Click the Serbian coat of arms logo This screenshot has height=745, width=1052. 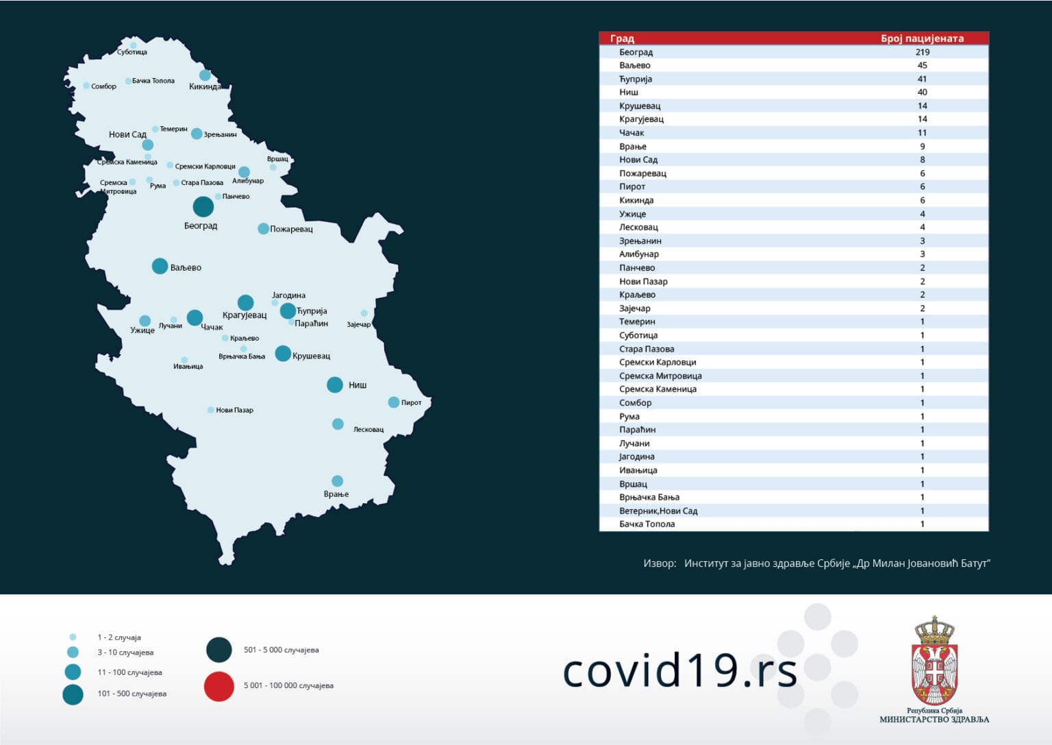pos(934,661)
